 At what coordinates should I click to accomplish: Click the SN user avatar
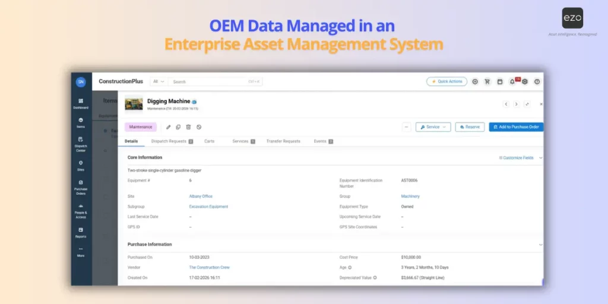[81, 82]
